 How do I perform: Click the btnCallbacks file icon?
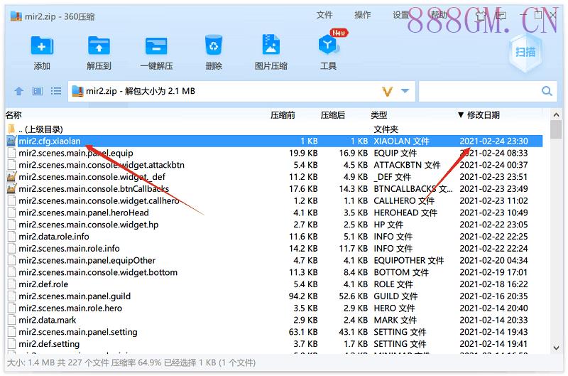tap(11, 188)
